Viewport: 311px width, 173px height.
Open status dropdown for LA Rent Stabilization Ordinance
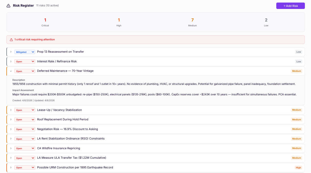[25, 139]
